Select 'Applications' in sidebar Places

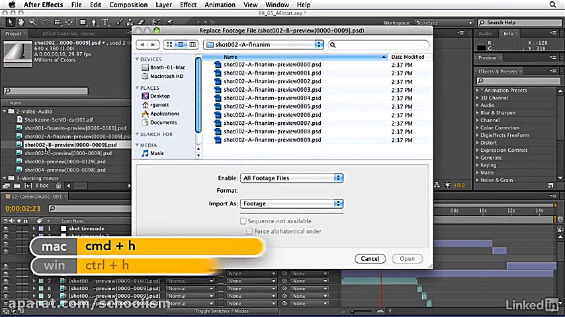tap(165, 114)
